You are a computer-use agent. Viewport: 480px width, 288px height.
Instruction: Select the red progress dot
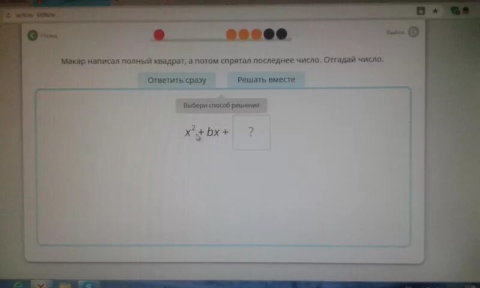point(159,35)
